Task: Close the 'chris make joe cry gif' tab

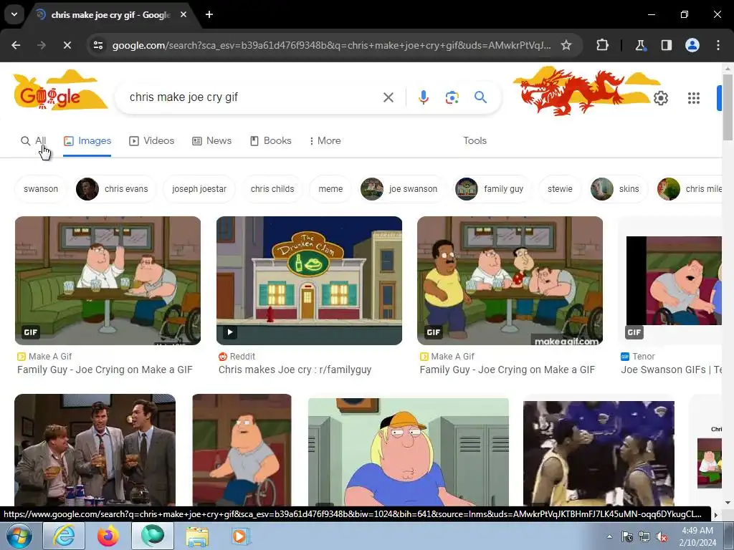Action: [183, 14]
